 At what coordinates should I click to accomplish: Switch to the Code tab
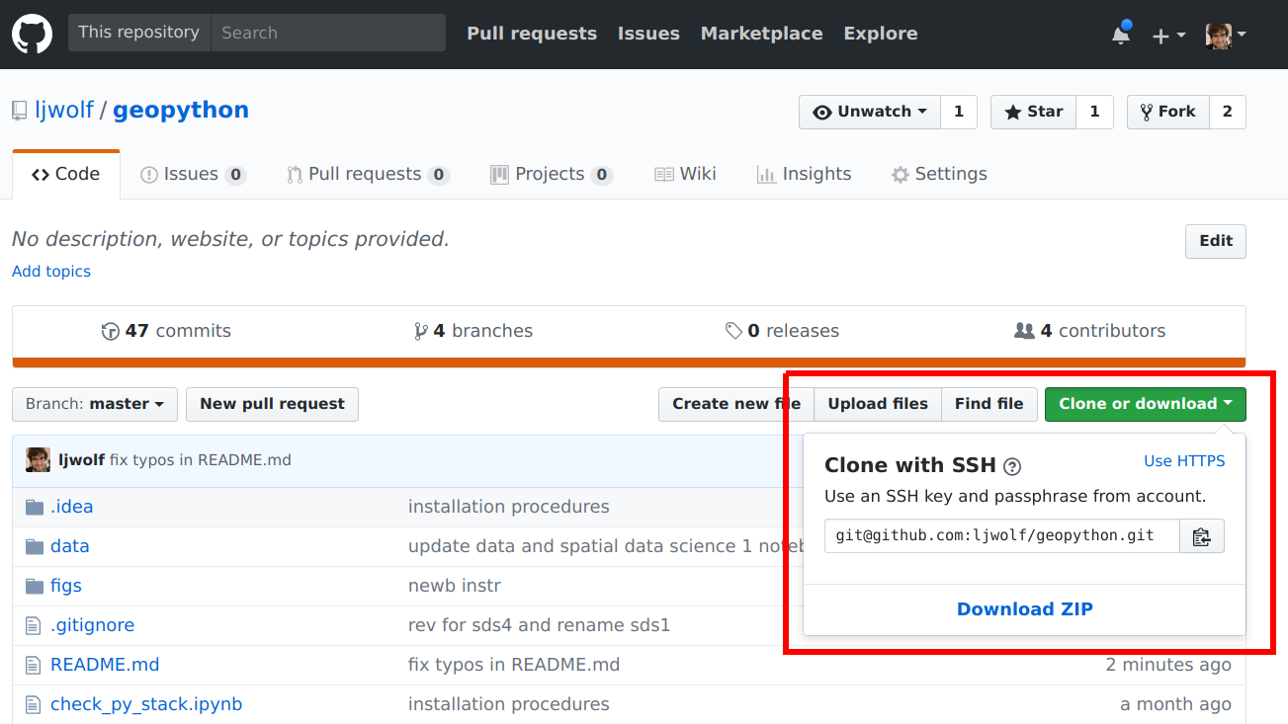click(x=66, y=174)
